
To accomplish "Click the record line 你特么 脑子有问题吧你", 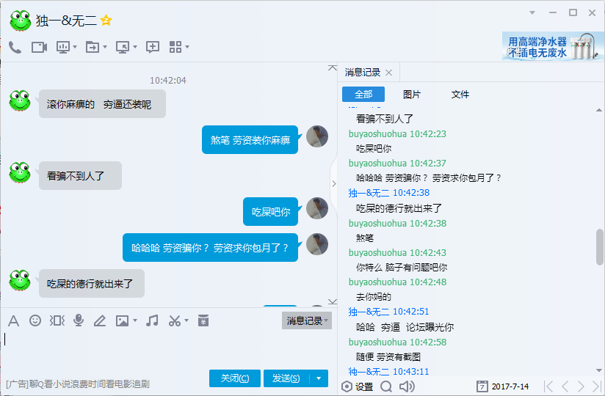I will [402, 268].
